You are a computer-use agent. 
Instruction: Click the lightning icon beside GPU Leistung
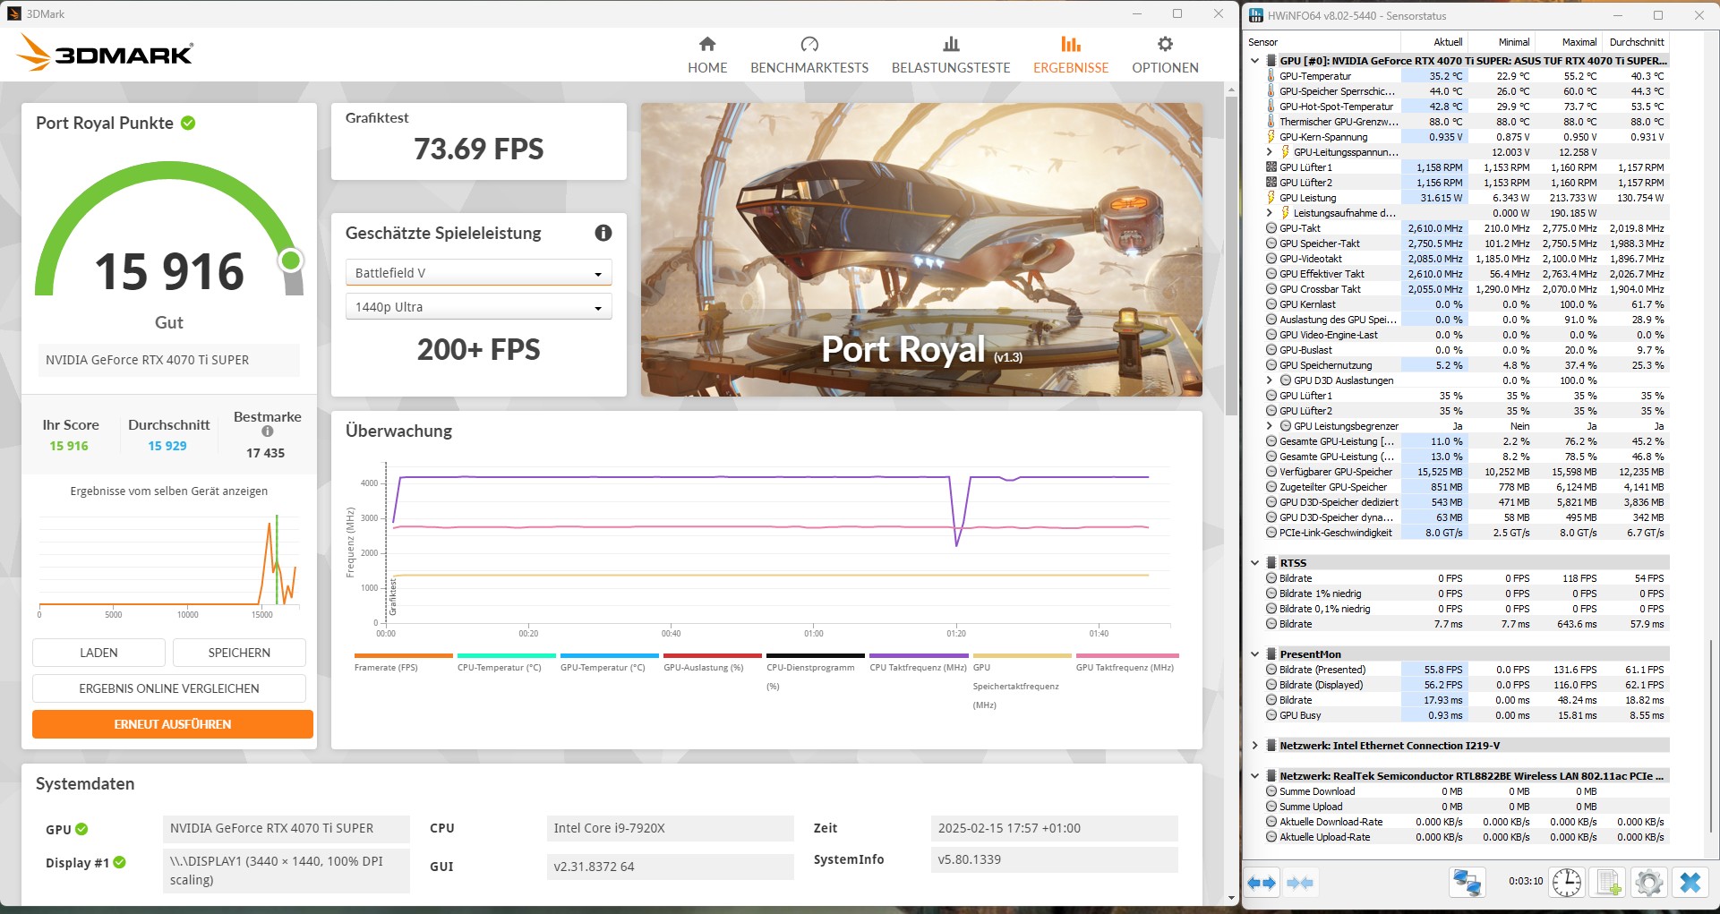(x=1271, y=198)
